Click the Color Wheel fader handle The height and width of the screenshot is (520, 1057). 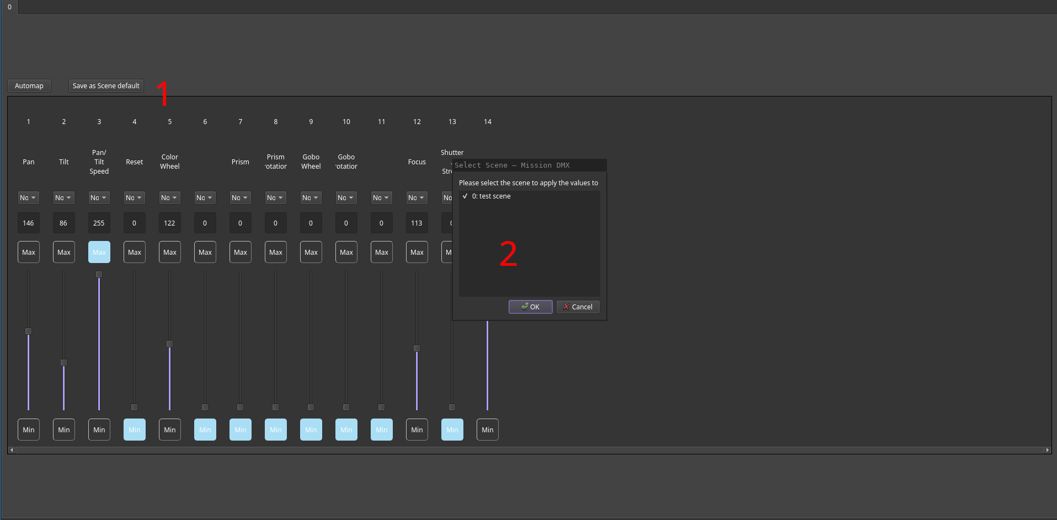coord(169,344)
